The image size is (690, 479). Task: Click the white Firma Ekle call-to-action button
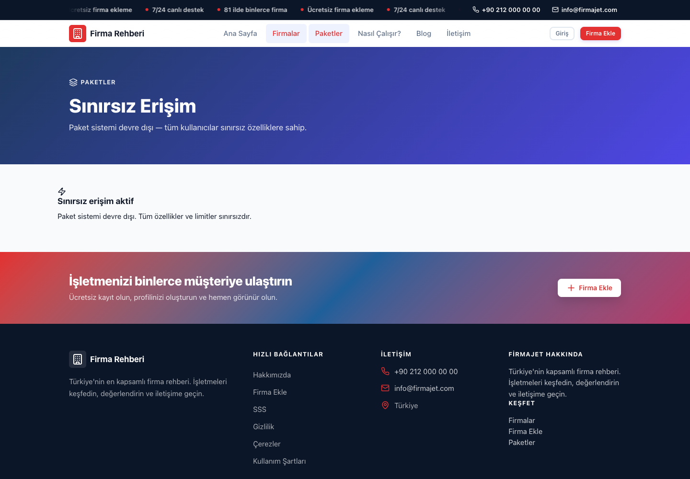click(x=589, y=288)
